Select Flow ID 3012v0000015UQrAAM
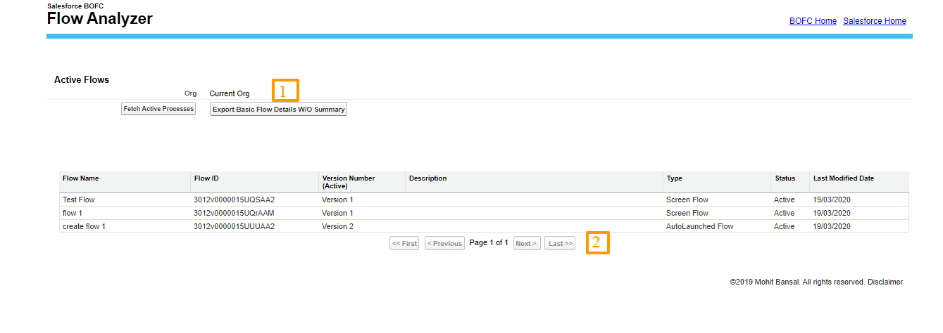943x333 pixels. pos(234,213)
